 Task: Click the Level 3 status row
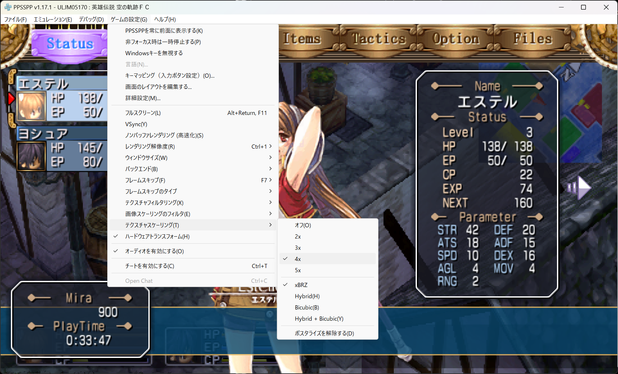[x=487, y=132]
